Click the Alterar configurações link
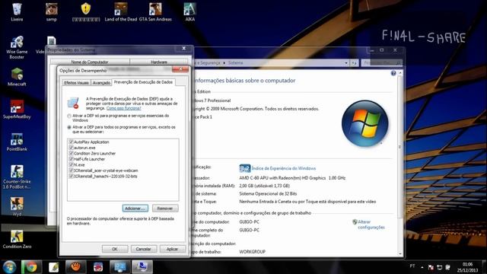This screenshot has width=487, height=274. [x=371, y=225]
